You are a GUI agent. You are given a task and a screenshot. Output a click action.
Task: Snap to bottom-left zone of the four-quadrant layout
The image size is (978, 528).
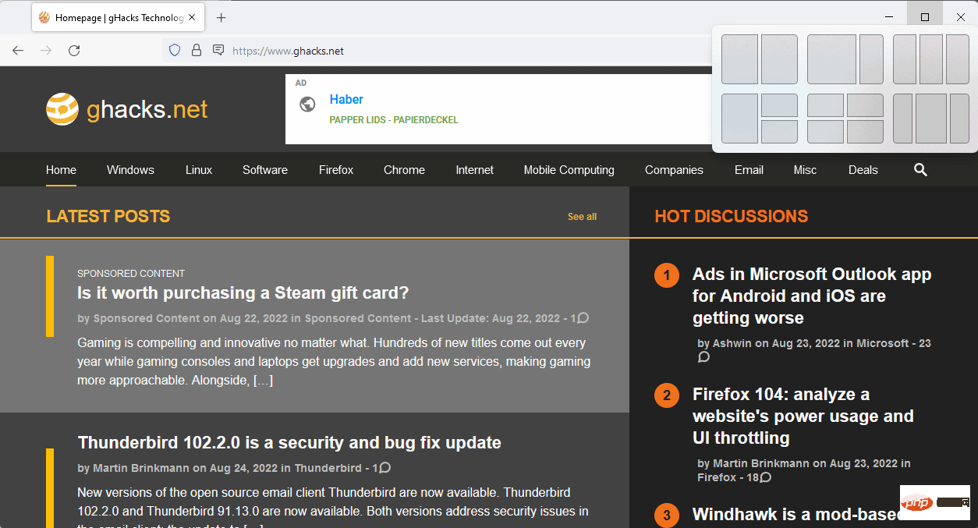click(825, 132)
